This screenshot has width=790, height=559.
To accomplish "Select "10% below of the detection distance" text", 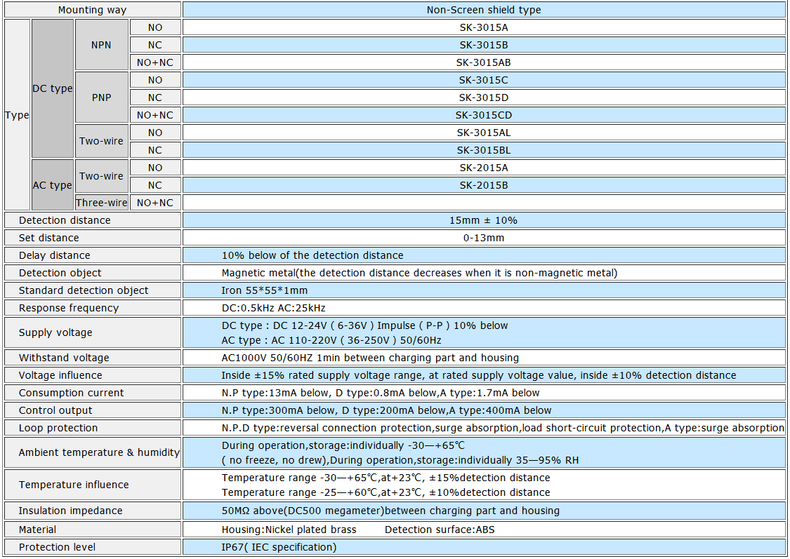I will (x=312, y=255).
